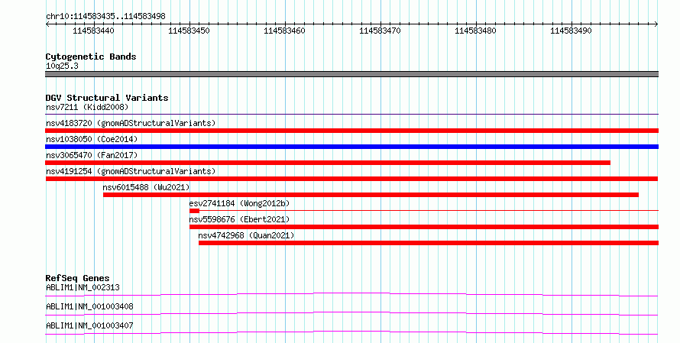
Task: Click the DGV Structural Variants track title
Action: [x=107, y=98]
